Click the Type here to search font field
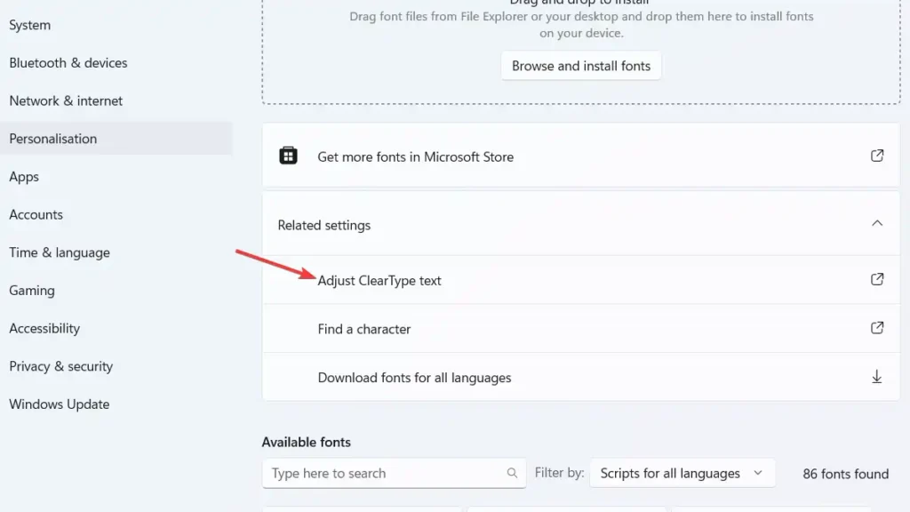The width and height of the screenshot is (910, 512). coord(394,473)
